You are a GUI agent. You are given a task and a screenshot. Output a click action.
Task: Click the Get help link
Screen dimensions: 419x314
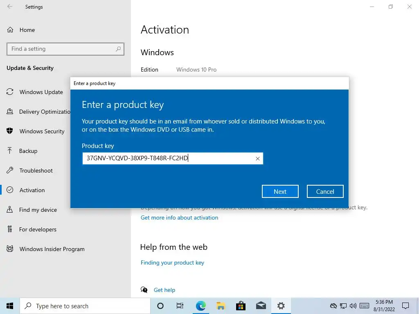coord(164,290)
